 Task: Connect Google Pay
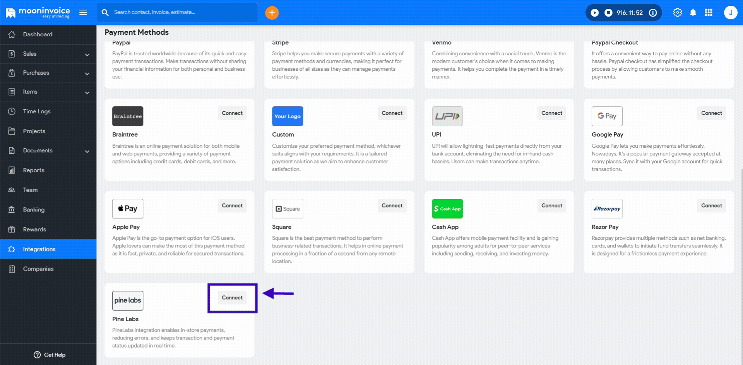coord(712,113)
